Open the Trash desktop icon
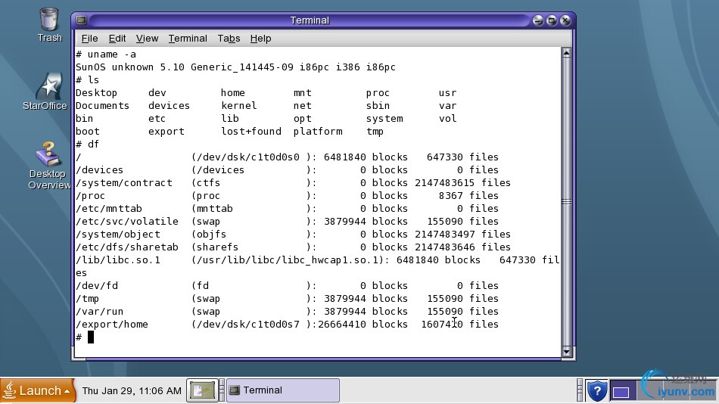This screenshot has height=404, width=719. coord(49,25)
